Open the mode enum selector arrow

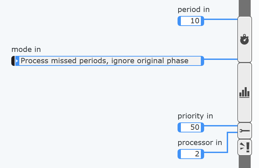point(17,61)
